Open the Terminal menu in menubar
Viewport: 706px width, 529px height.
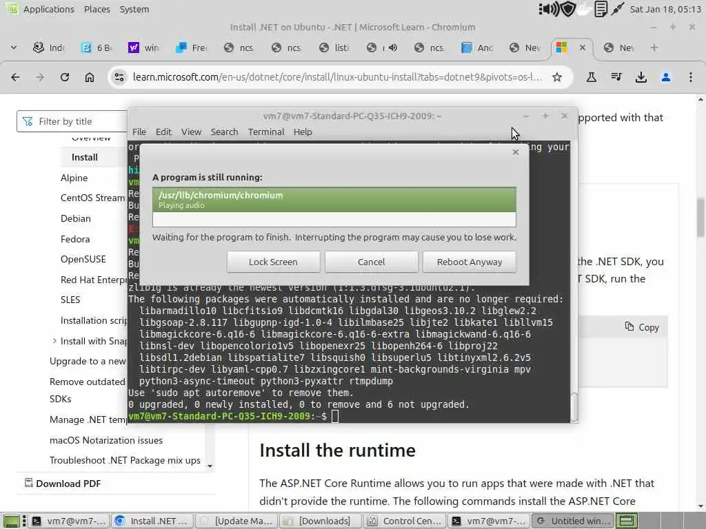(x=266, y=132)
